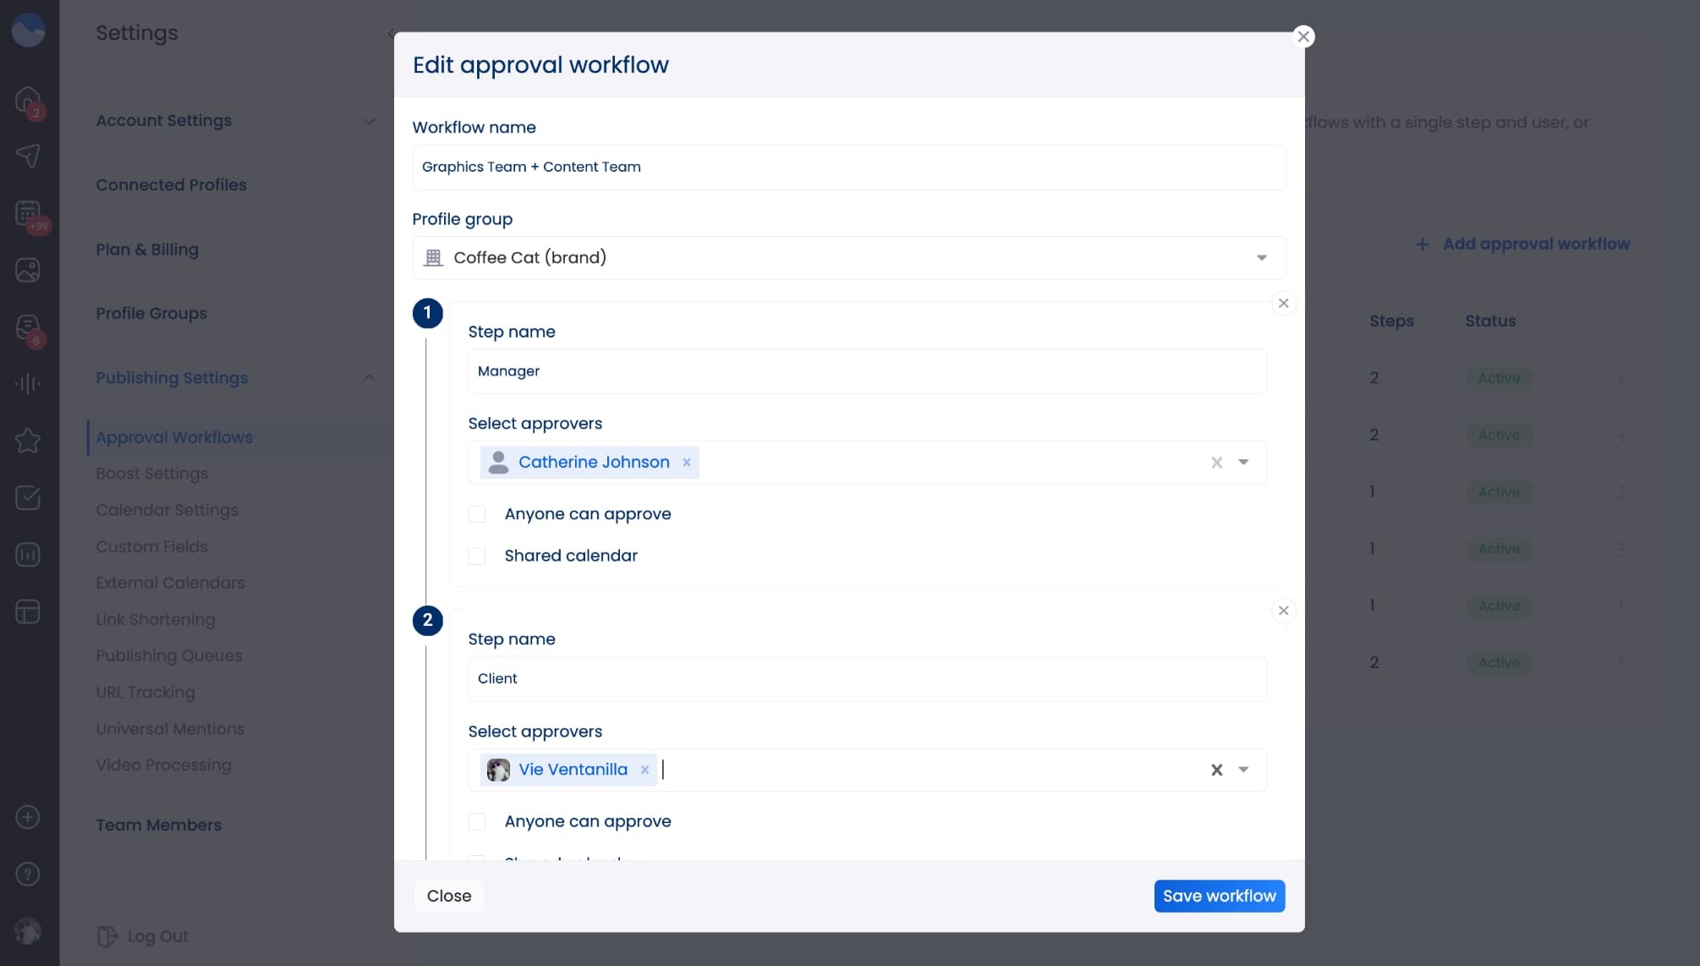Image resolution: width=1700 pixels, height=966 pixels.
Task: Click the listening waveform icon in sidebar
Action: (x=28, y=384)
